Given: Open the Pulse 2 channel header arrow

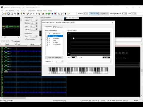Looking at the screenshot, I should (x=28, y=44).
